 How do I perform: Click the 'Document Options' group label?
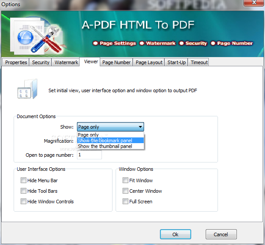coord(36,116)
